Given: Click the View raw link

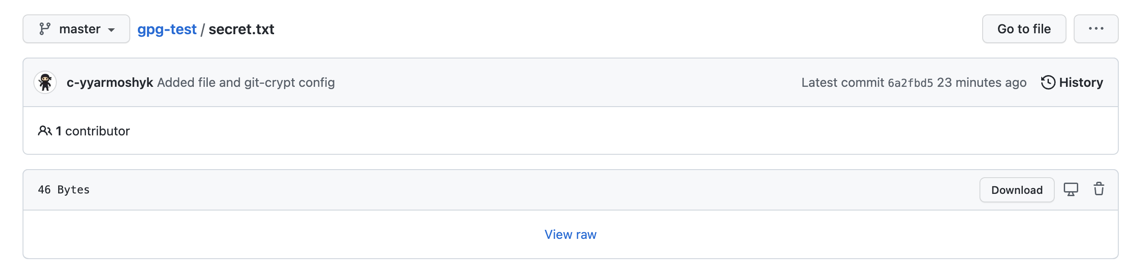Looking at the screenshot, I should pyautogui.click(x=571, y=234).
